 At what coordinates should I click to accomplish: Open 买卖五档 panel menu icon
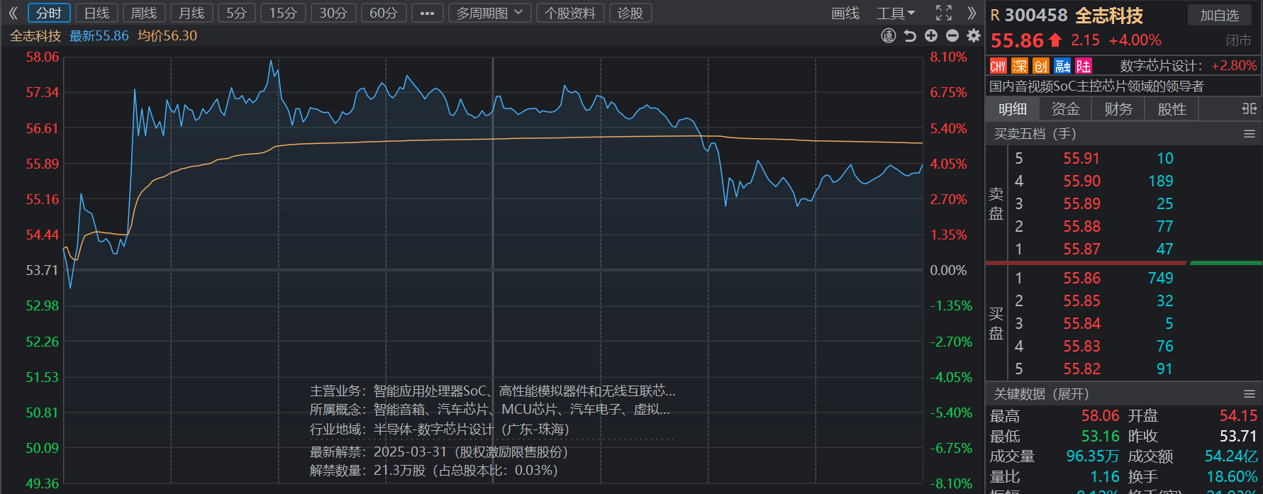(1250, 134)
